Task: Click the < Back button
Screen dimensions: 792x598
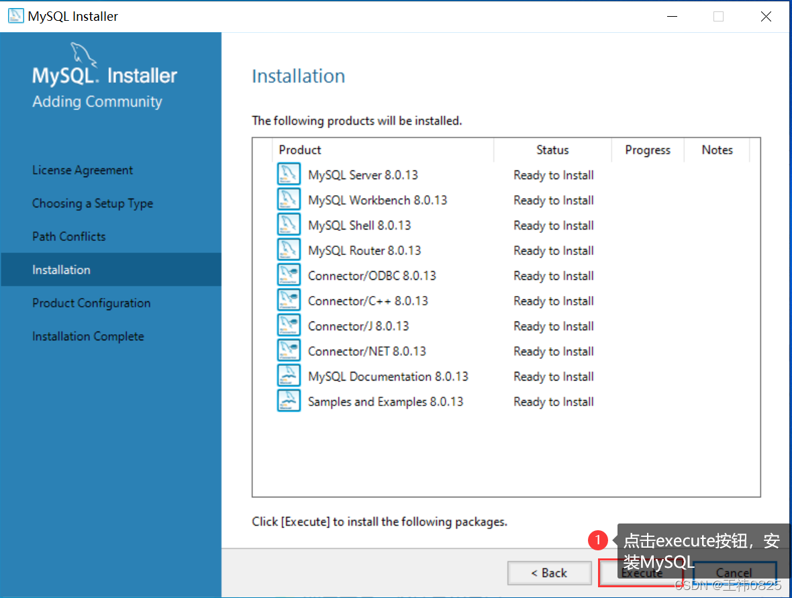Action: point(549,573)
